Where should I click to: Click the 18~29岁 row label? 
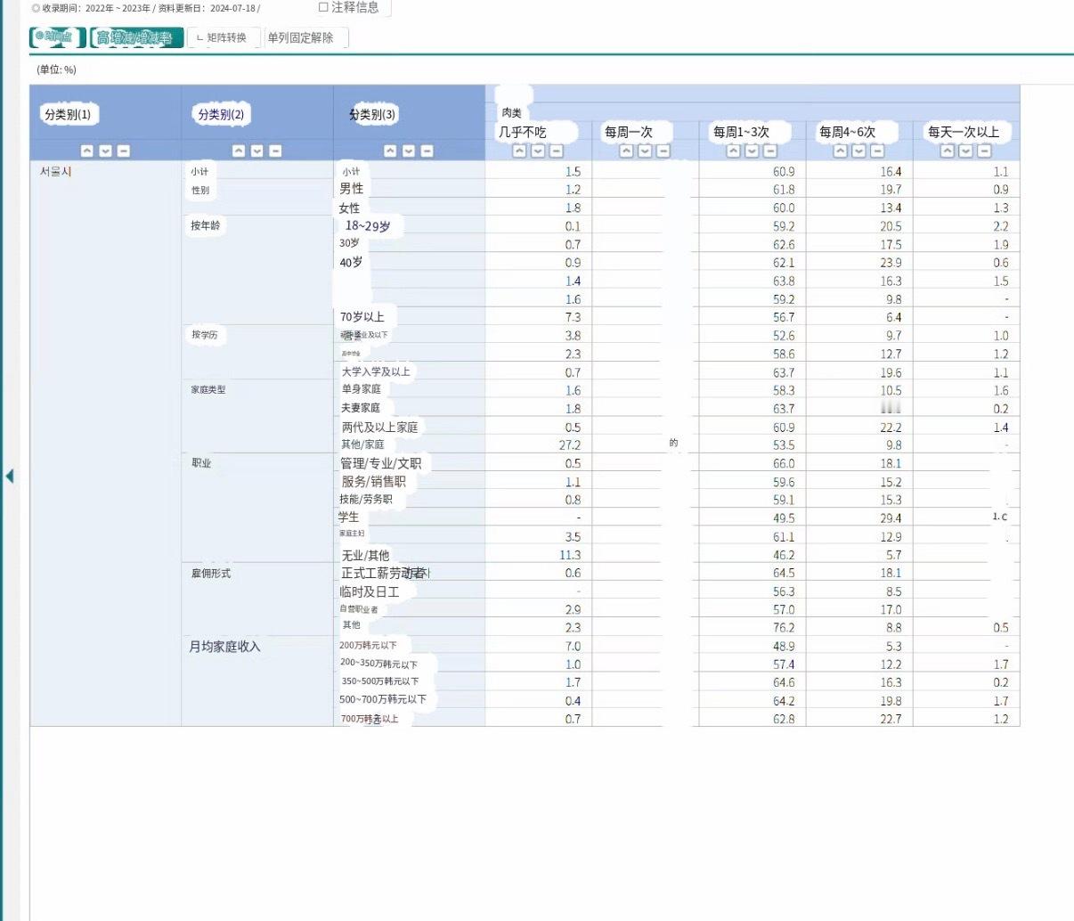[x=368, y=226]
